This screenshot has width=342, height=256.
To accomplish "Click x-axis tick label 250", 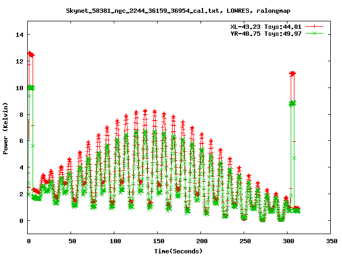I will click(x=245, y=241).
